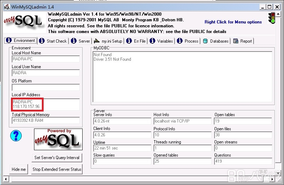Maximize the WinMySQLadmin window

tap(269, 7)
